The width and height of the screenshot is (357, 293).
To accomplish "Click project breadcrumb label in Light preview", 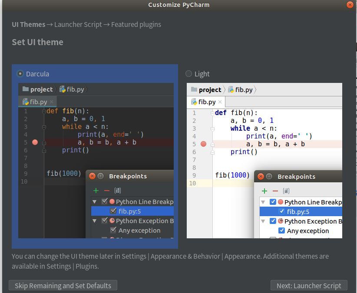I will [x=210, y=89].
